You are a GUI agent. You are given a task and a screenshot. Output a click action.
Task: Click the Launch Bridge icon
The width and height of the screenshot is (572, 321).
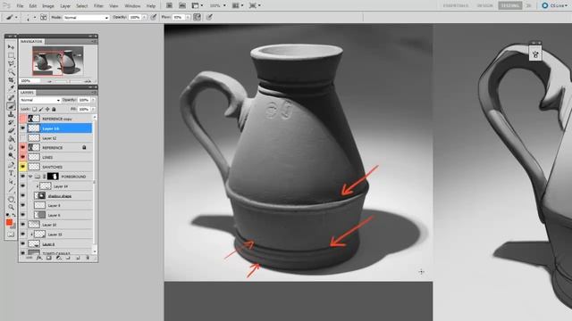coord(169,5)
